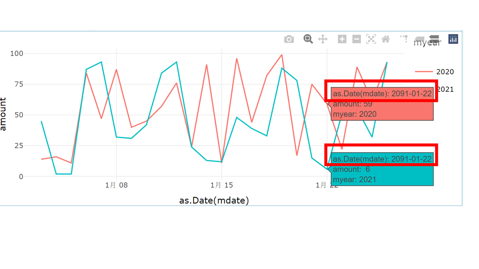The height and width of the screenshot is (269, 479).
Task: Click the 100 y-axis tick label
Action: tap(16, 53)
